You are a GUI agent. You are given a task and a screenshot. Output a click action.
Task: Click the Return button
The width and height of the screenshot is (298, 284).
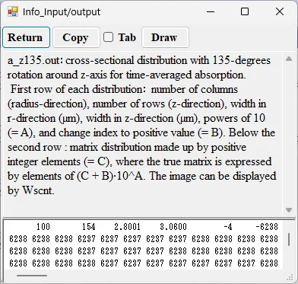[x=26, y=37]
